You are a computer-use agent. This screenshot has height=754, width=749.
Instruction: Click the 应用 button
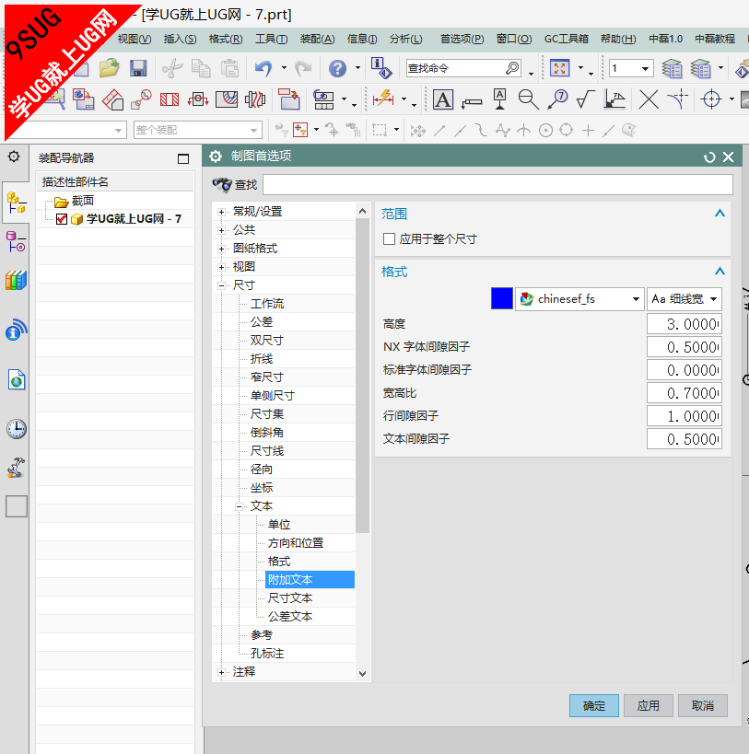[x=648, y=705]
